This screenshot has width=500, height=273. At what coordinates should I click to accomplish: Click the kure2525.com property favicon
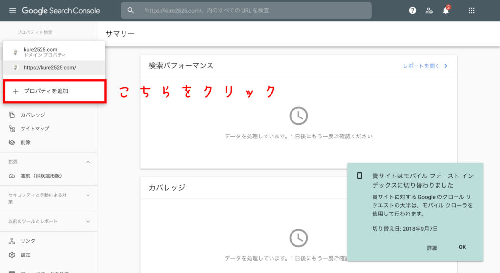(x=15, y=52)
